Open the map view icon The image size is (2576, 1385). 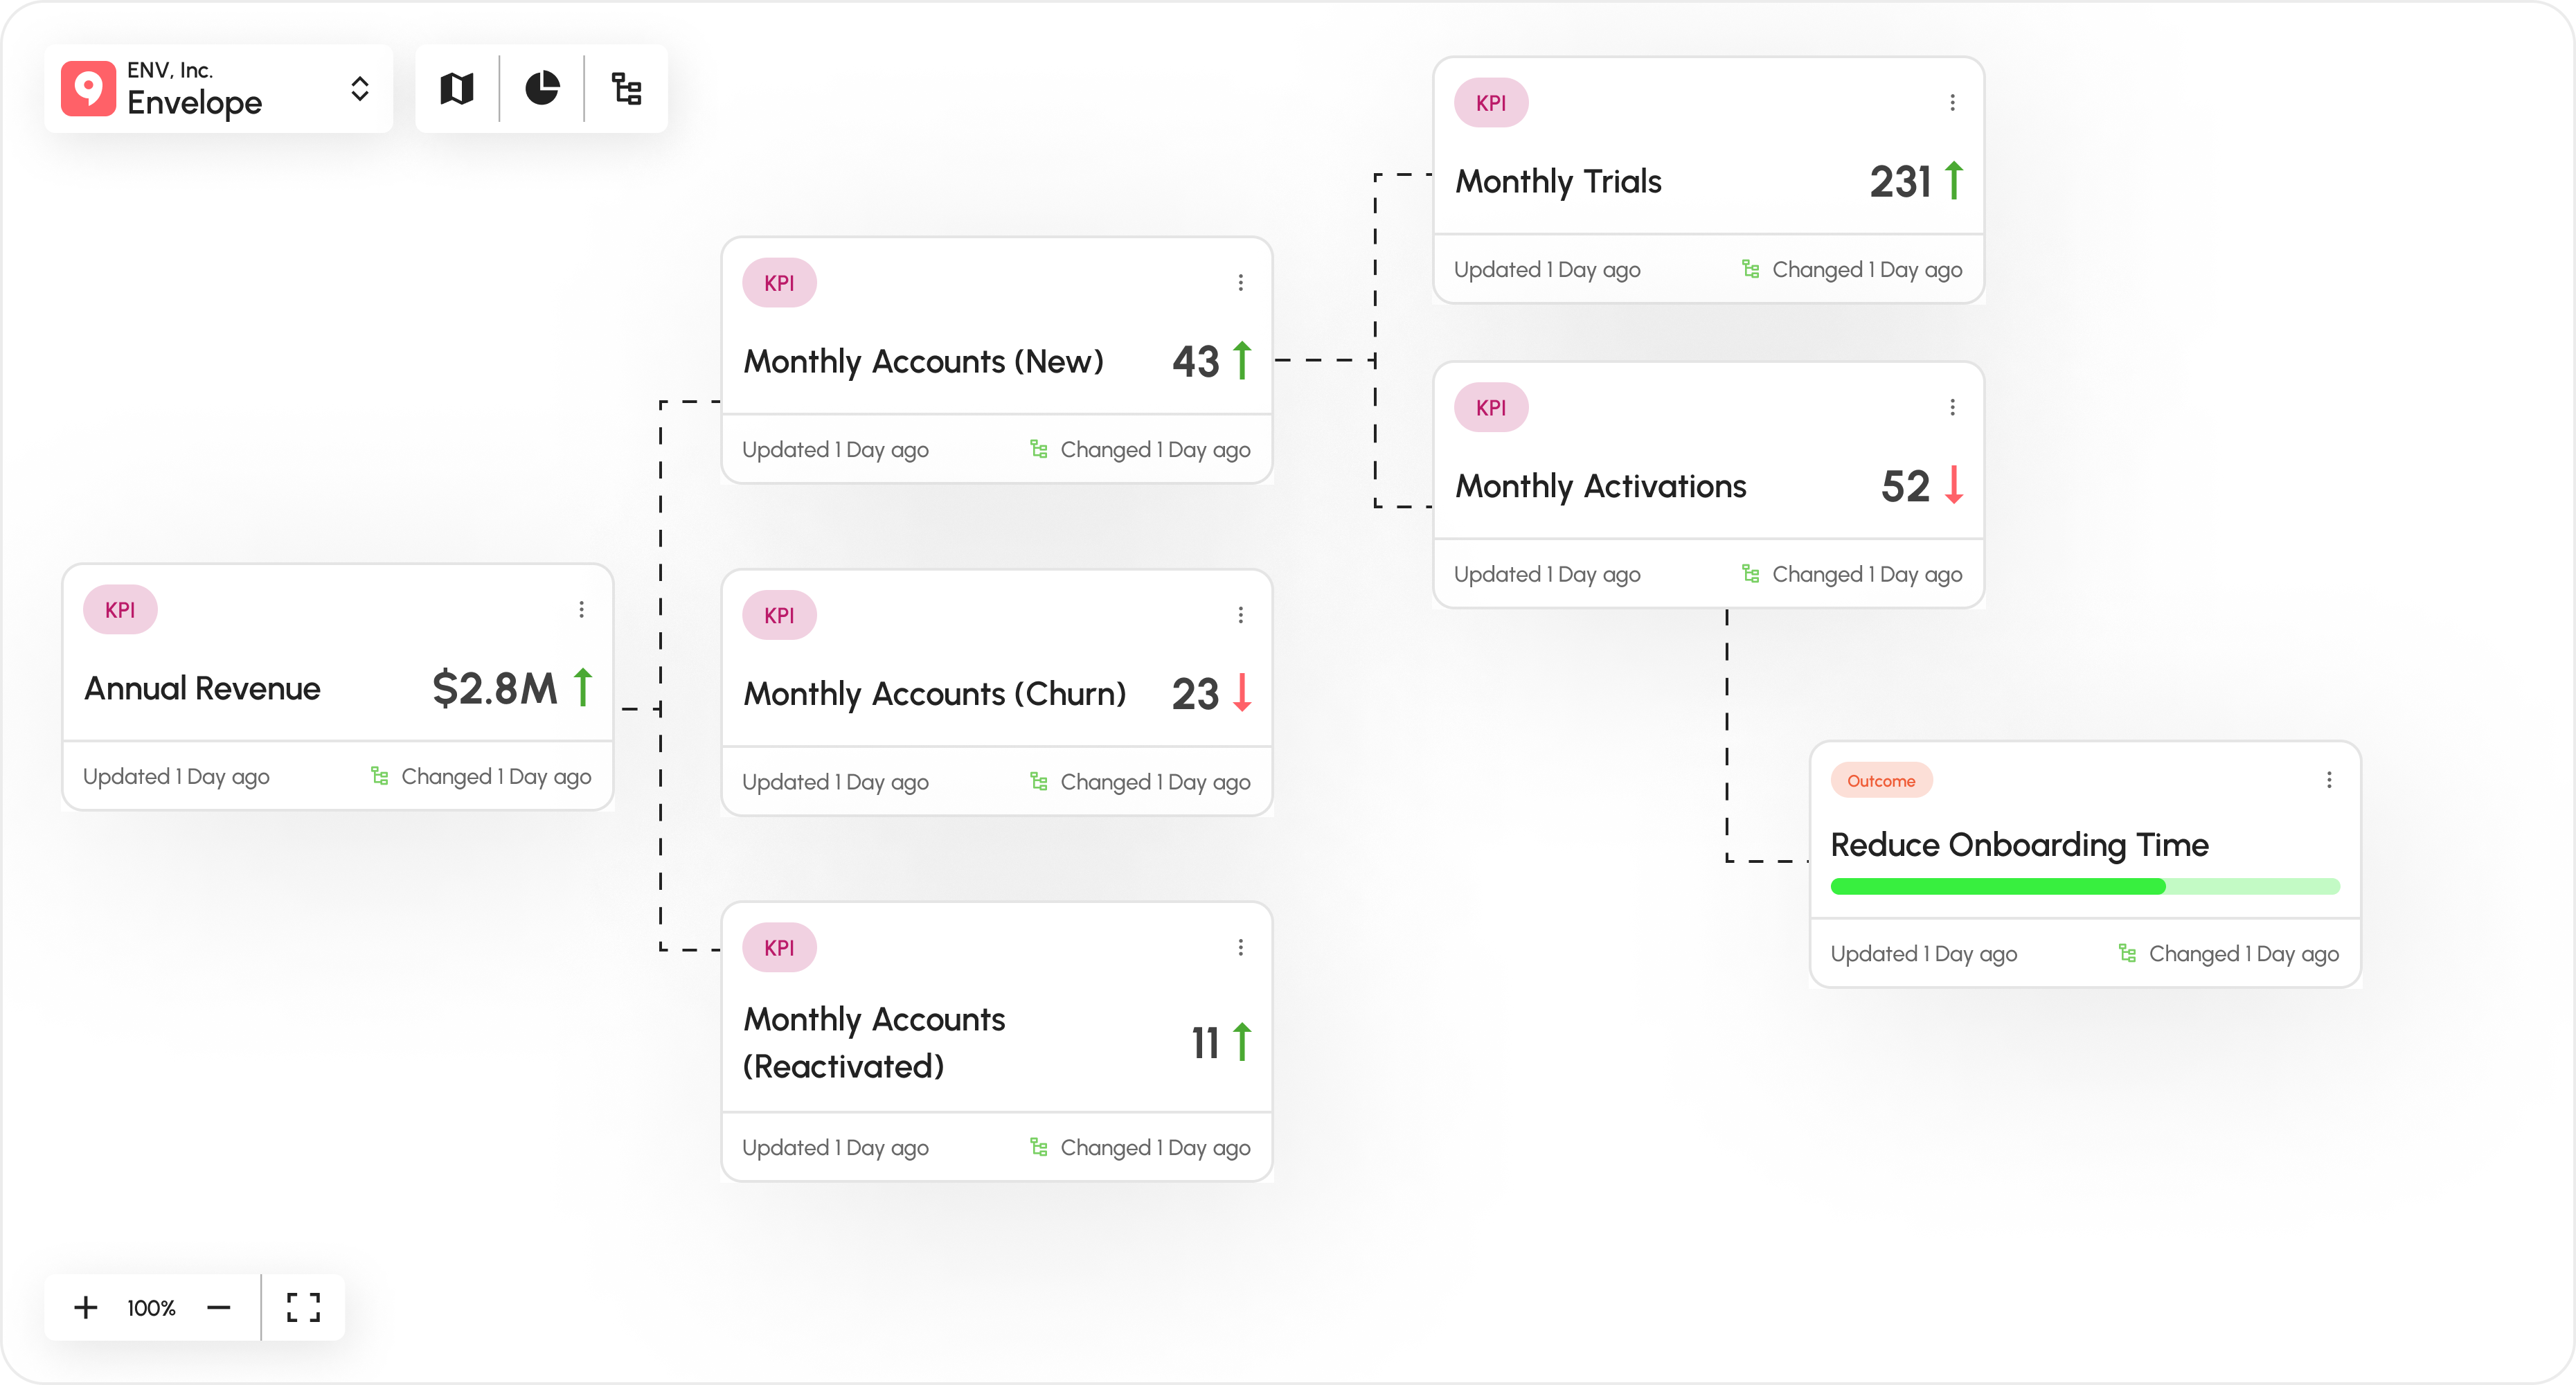pyautogui.click(x=456, y=88)
